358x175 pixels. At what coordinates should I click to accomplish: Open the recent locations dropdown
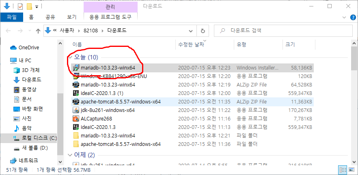pyautogui.click(x=30, y=31)
